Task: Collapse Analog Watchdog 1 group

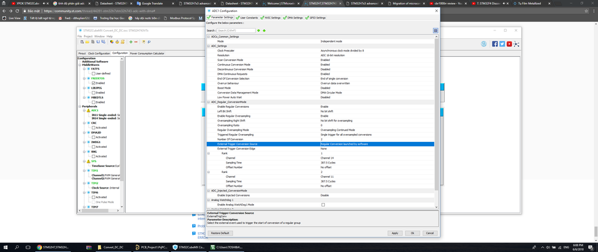Action: click(x=209, y=200)
